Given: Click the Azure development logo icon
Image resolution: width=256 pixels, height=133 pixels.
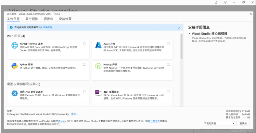Looking at the screenshot, I should pyautogui.click(x=98, y=45).
